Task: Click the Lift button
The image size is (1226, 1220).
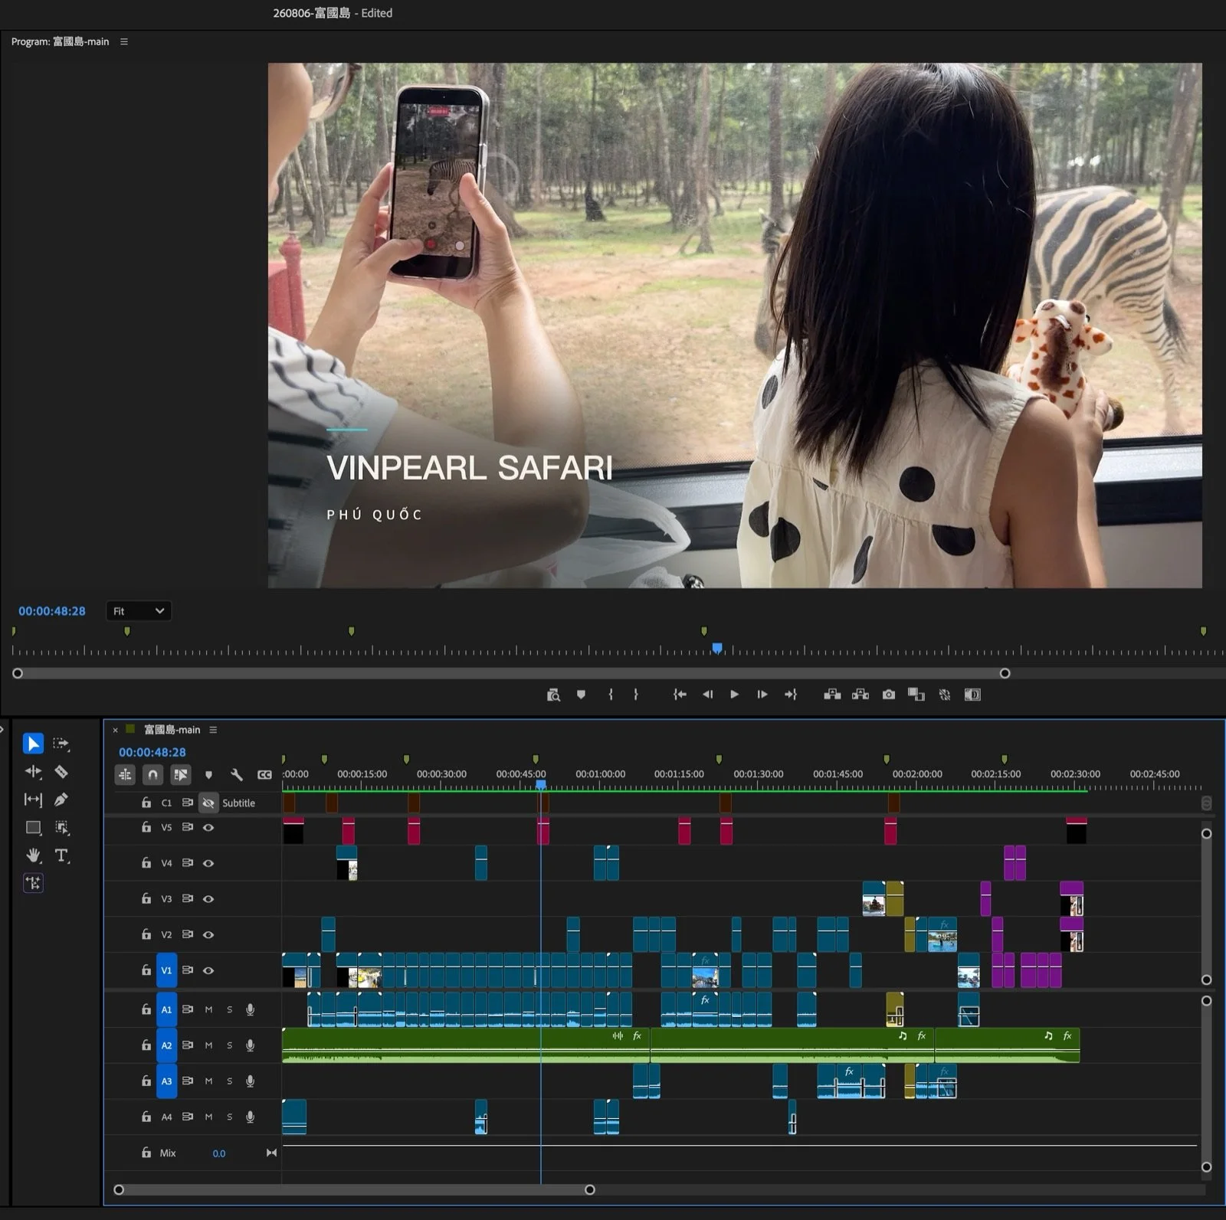Action: coord(832,695)
